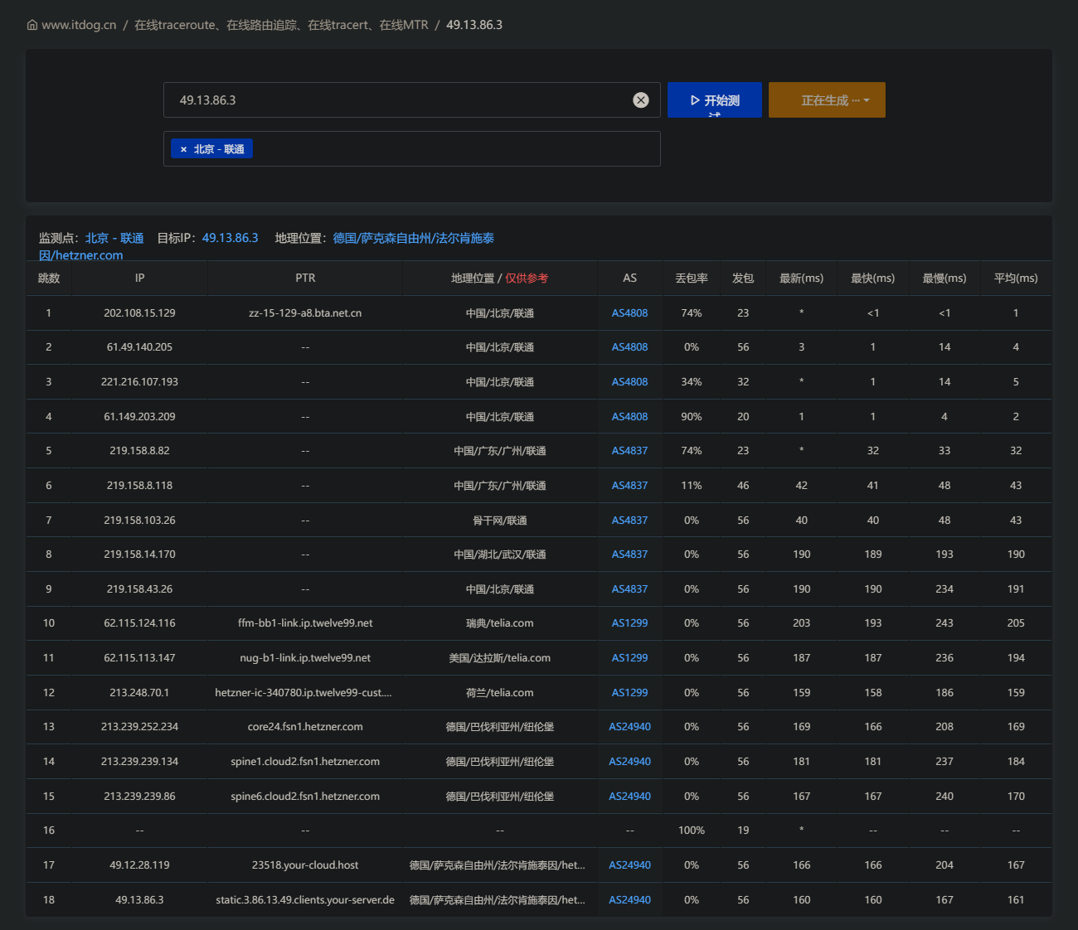The image size is (1078, 930).
Task: Open www.itdog.cn breadcrumb link
Action: tap(79, 25)
